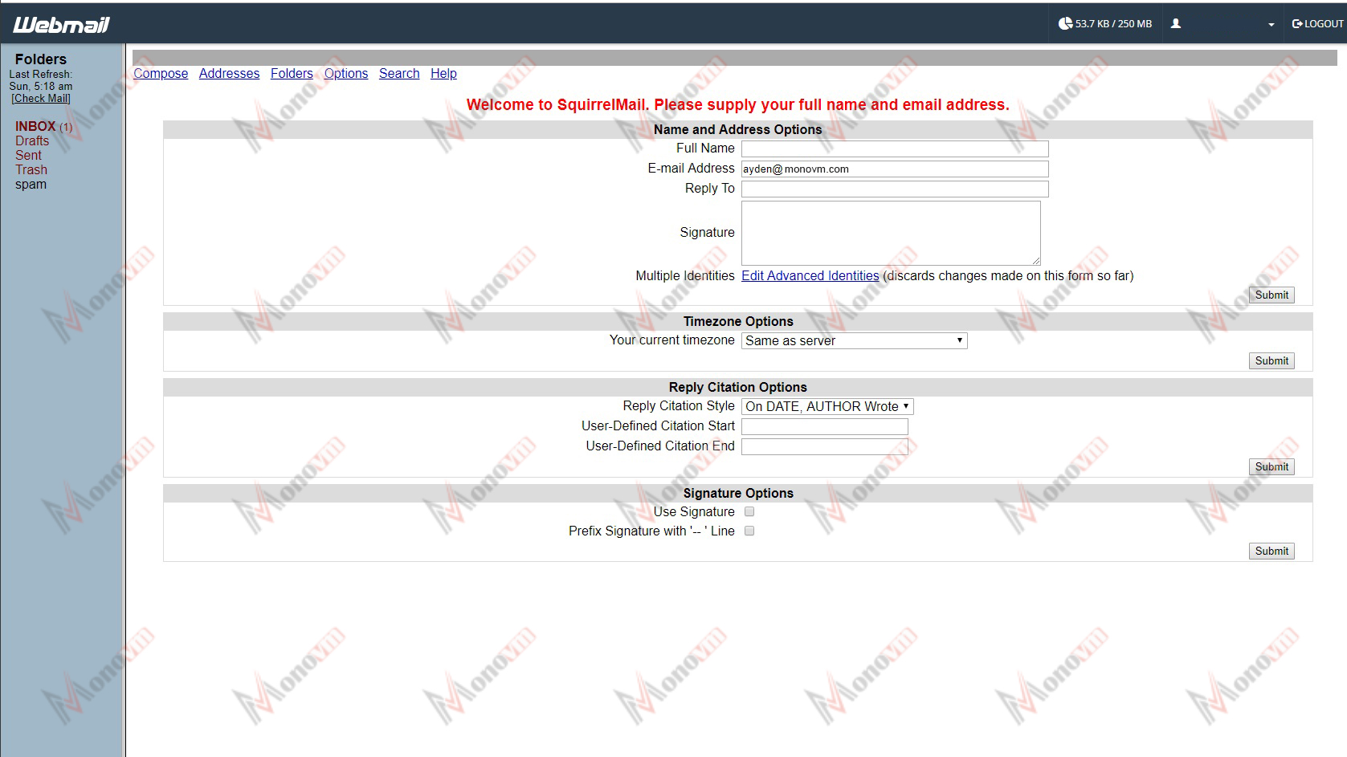Click inside the Full Name field
The height and width of the screenshot is (757, 1347).
point(894,149)
